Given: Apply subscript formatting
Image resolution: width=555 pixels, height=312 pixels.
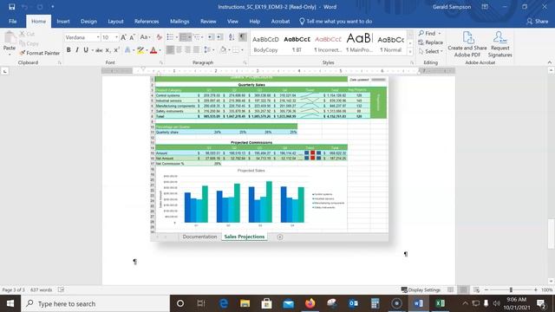Looking at the screenshot, I should click(x=108, y=50).
